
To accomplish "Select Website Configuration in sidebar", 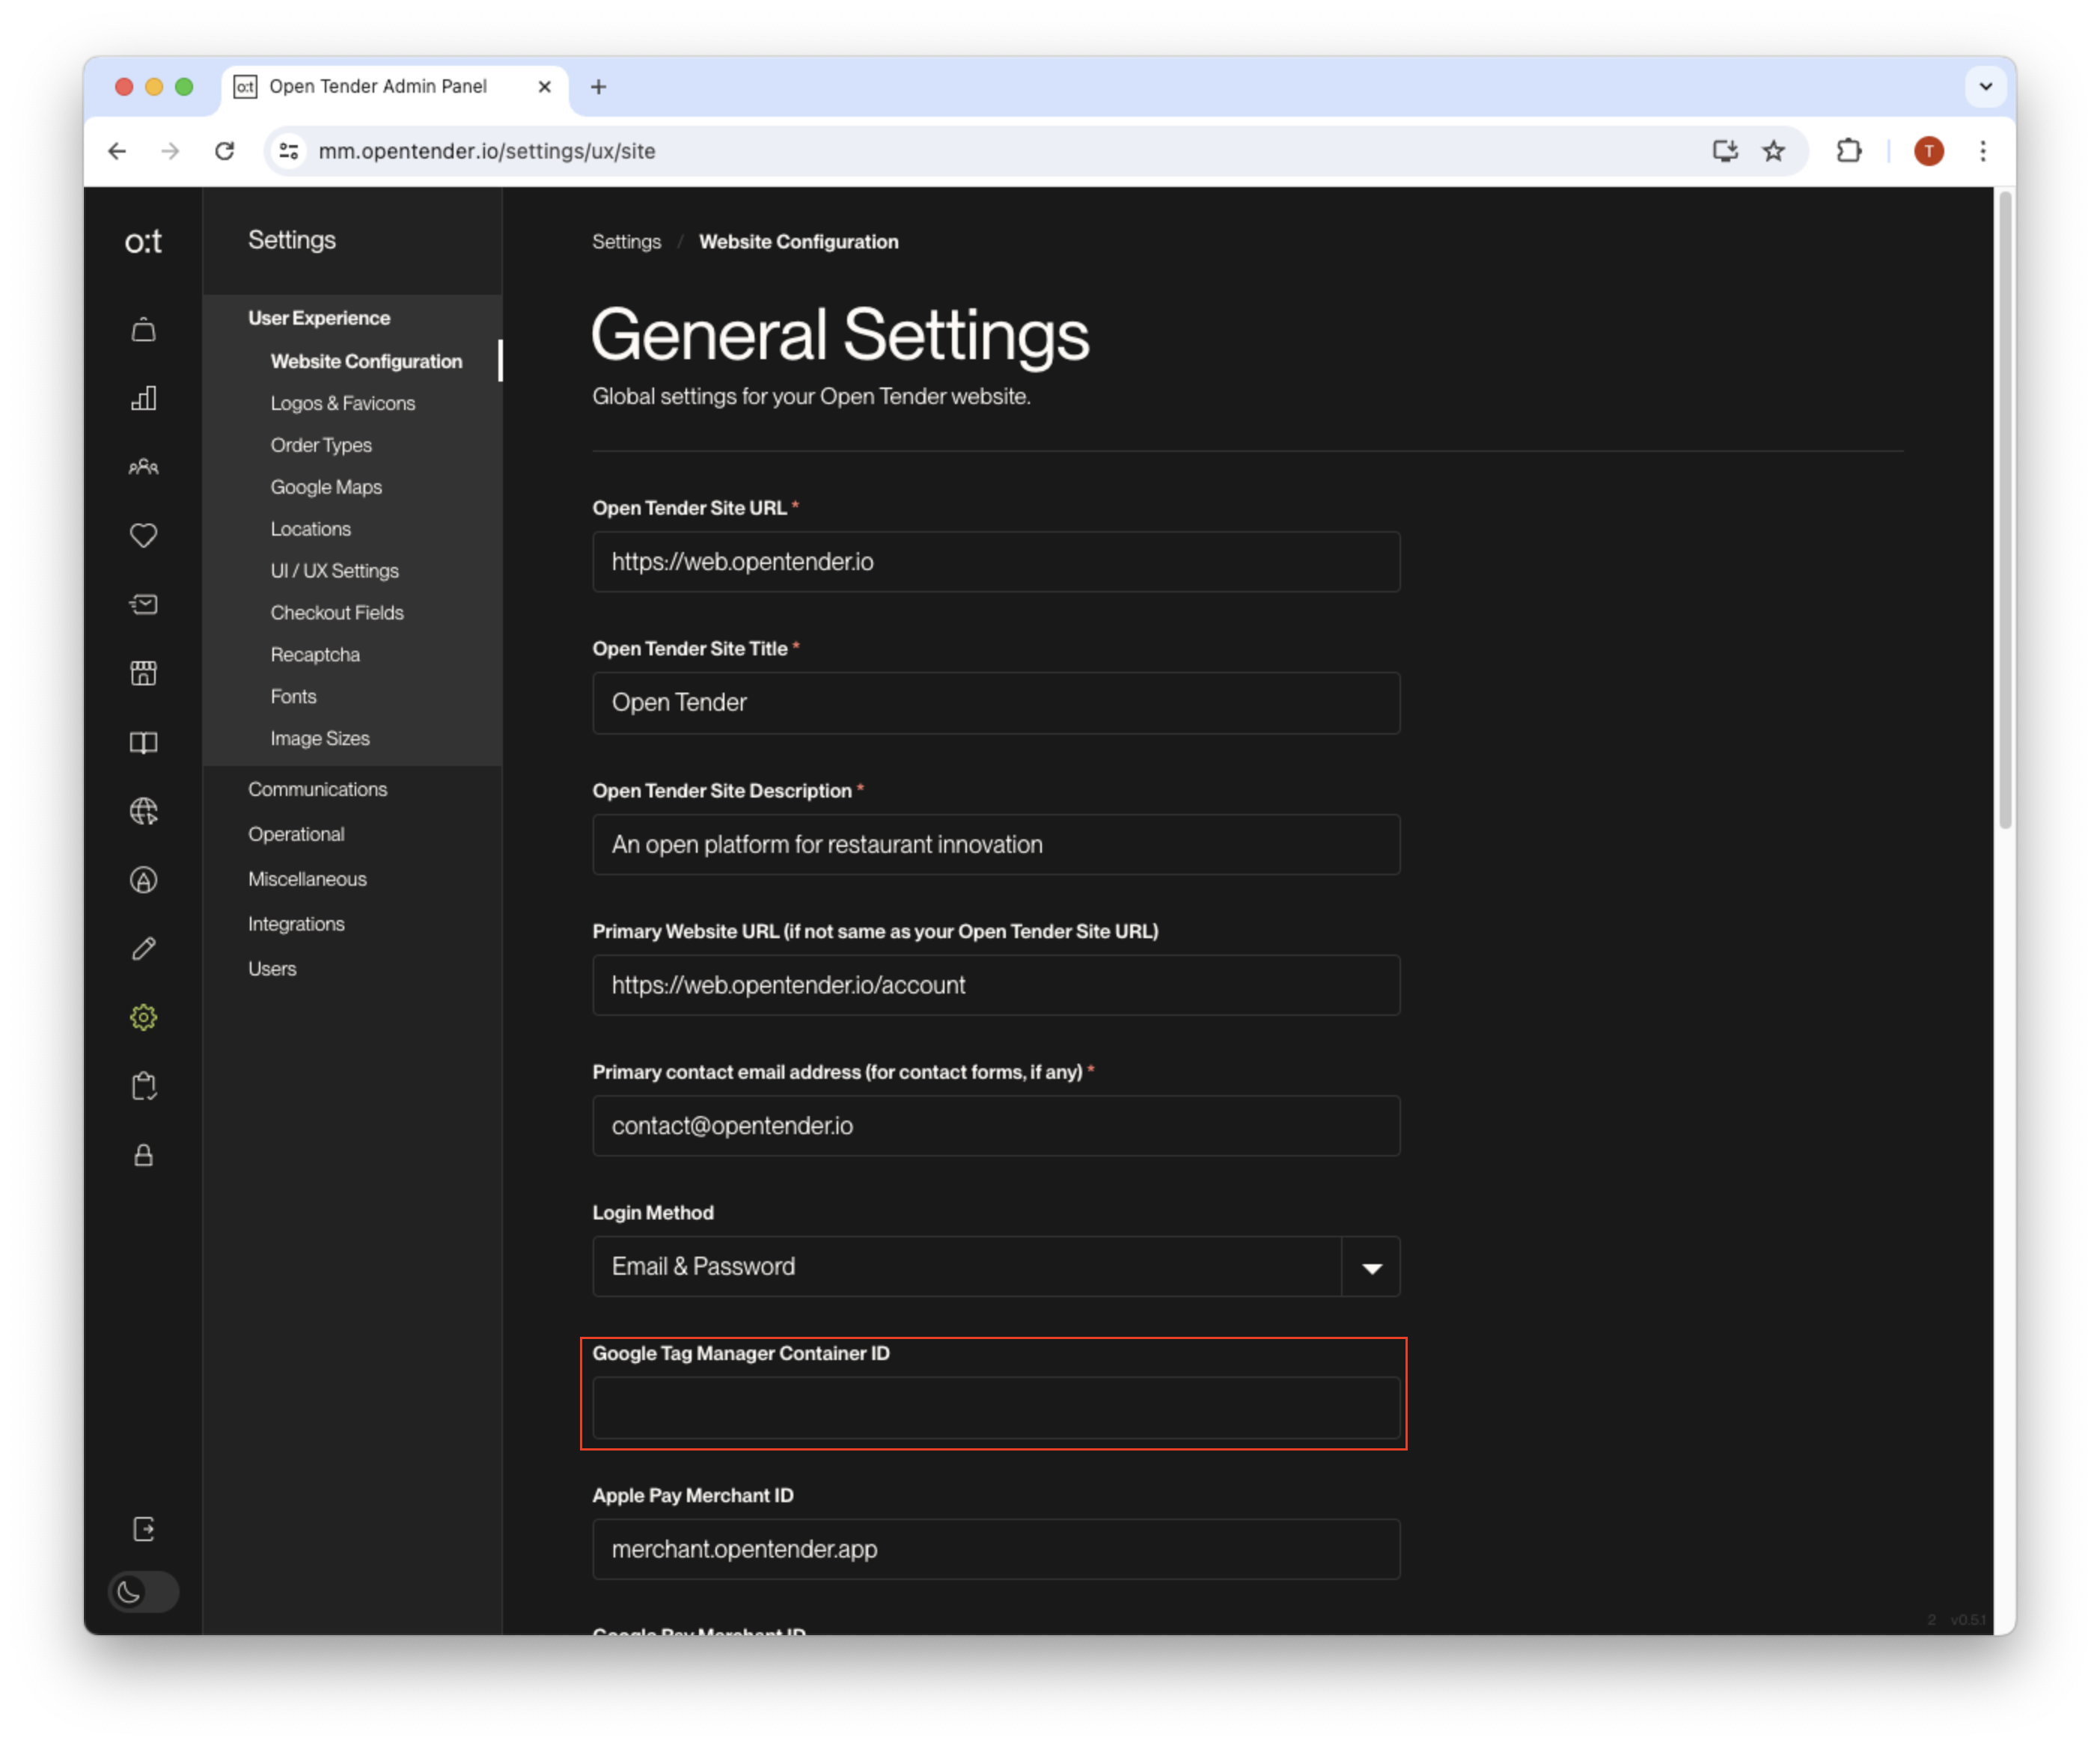I will [366, 362].
